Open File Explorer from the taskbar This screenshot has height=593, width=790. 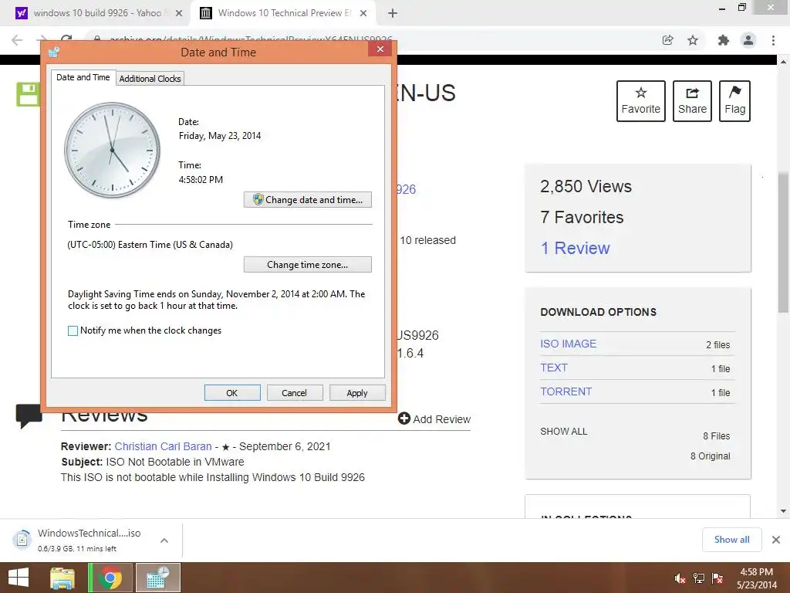coord(62,578)
